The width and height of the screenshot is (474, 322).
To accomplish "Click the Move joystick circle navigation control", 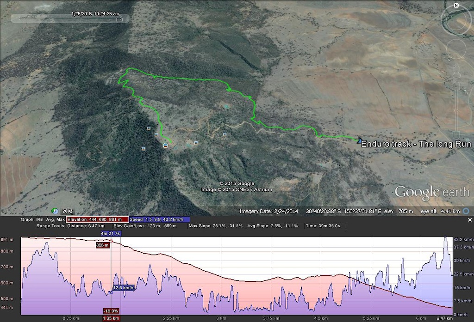I will tap(456, 49).
